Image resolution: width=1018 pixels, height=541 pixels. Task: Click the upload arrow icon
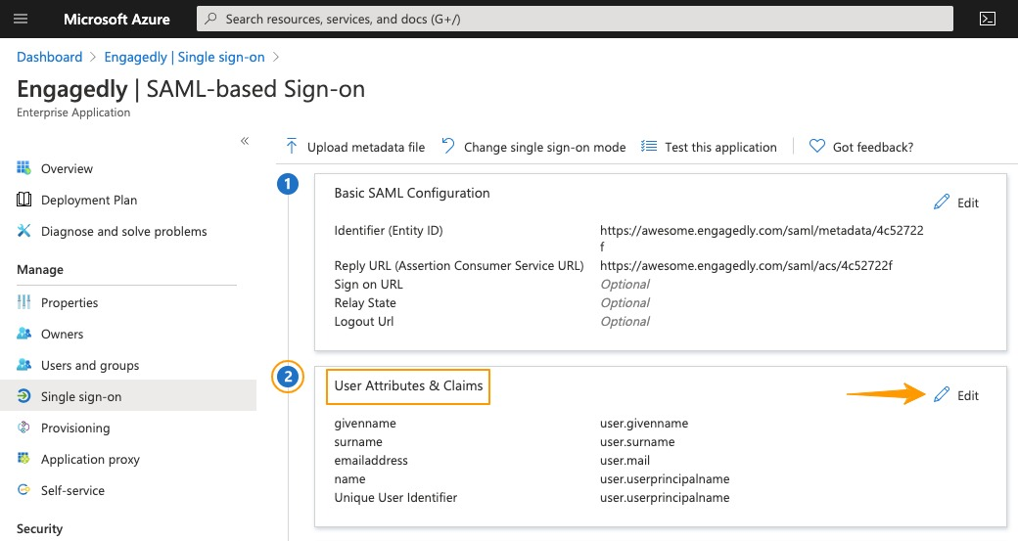pos(292,147)
